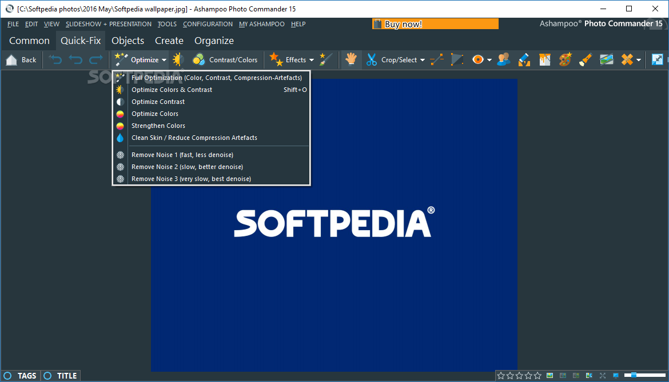The height and width of the screenshot is (382, 669).
Task: Click the sun-shaped auto optimize icon
Action: tap(178, 59)
